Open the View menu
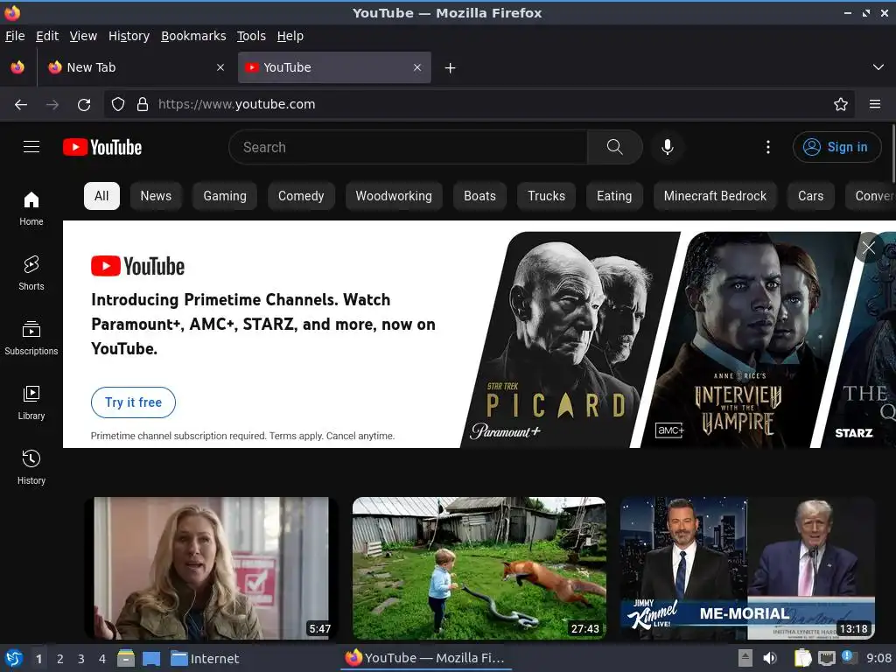The image size is (896, 672). tap(83, 36)
